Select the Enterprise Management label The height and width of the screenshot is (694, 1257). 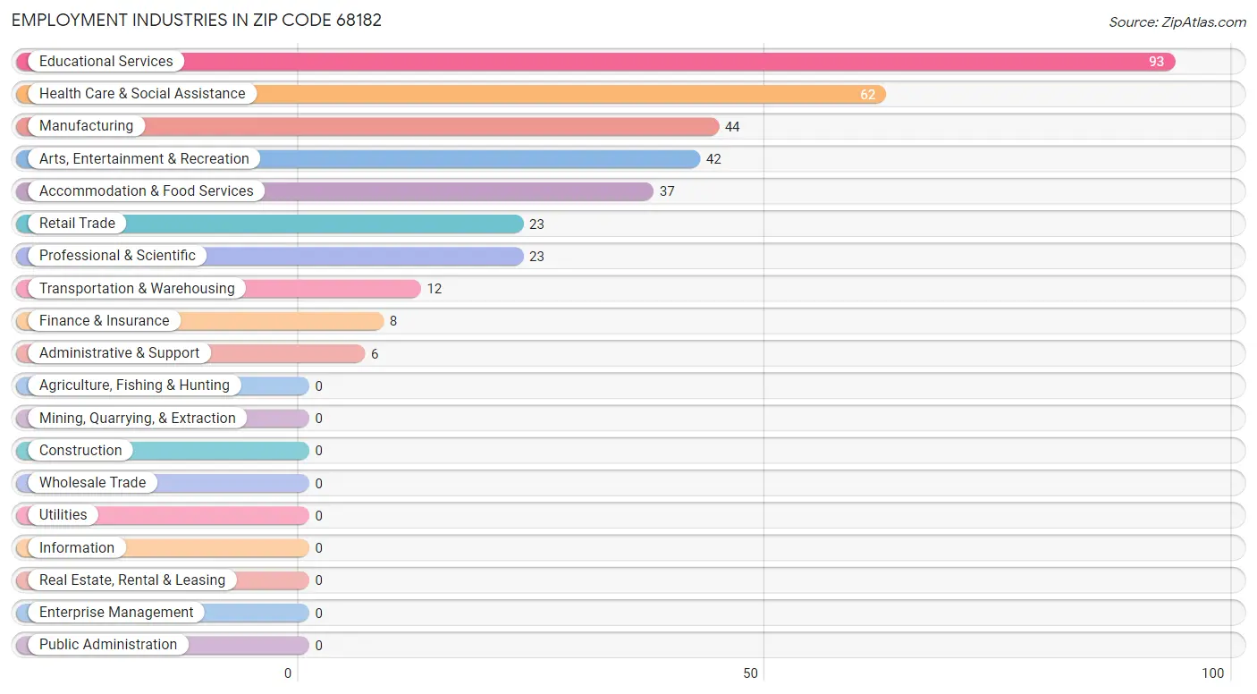[116, 613]
